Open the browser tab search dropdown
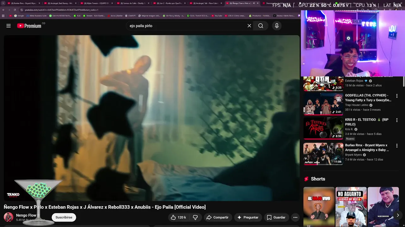This screenshot has width=405, height=227. [3, 3]
